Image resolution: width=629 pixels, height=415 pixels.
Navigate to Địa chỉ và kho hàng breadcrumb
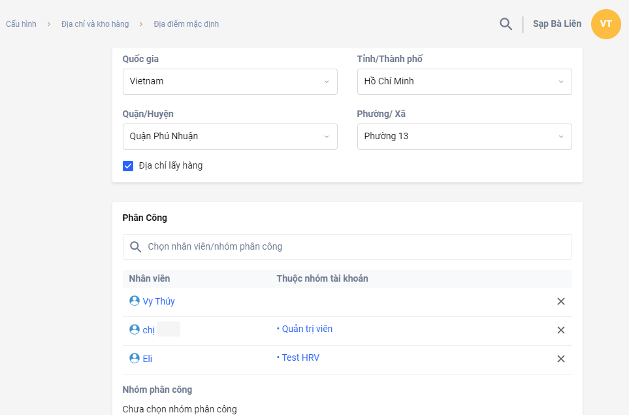[x=95, y=24]
